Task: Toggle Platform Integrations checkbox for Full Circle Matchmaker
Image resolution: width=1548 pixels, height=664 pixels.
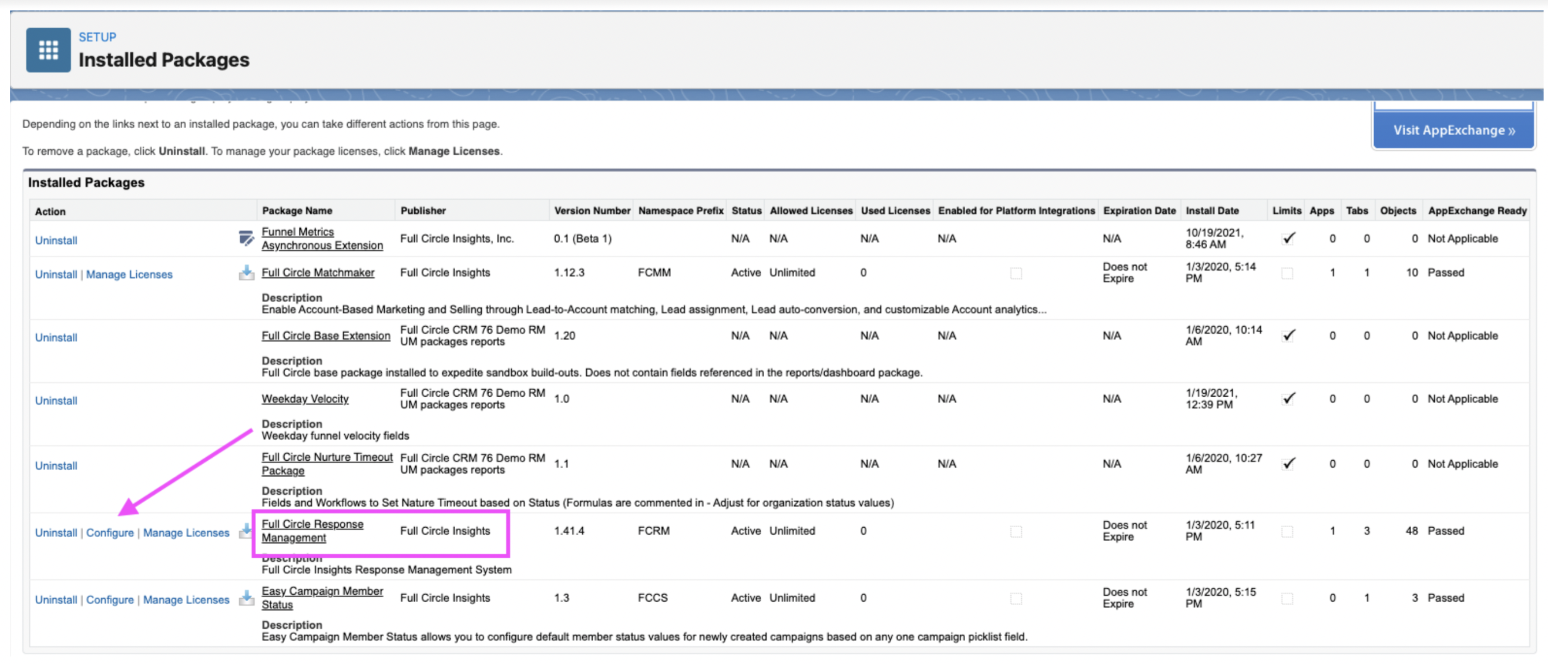Action: (x=1016, y=274)
